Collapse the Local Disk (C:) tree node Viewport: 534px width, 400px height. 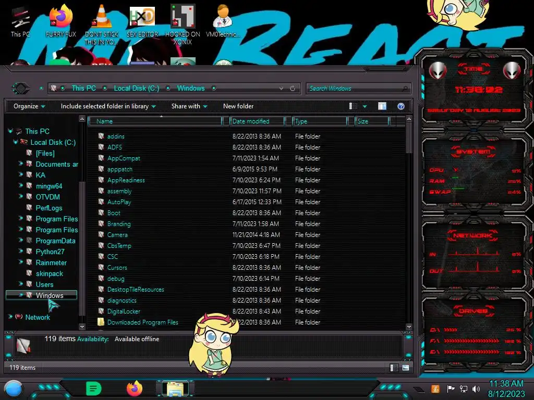click(x=15, y=142)
